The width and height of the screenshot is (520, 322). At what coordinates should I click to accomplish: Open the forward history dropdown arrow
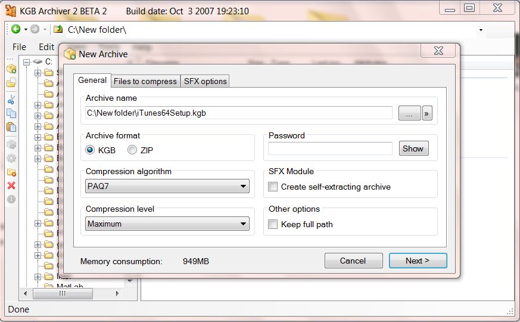(45, 30)
